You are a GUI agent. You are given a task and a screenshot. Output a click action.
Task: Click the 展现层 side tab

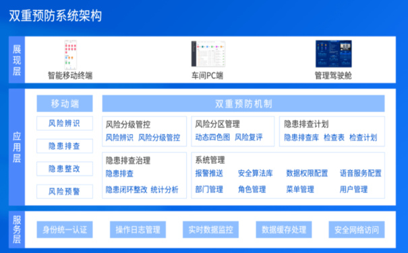pos(17,60)
